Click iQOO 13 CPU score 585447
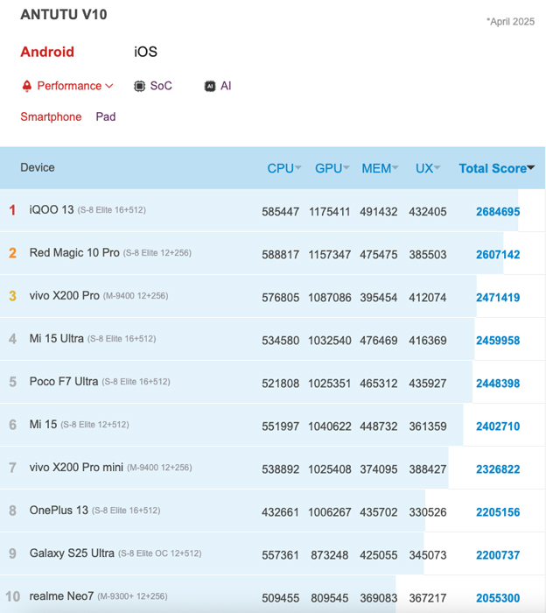Screen dimensions: 546x613 point(280,212)
